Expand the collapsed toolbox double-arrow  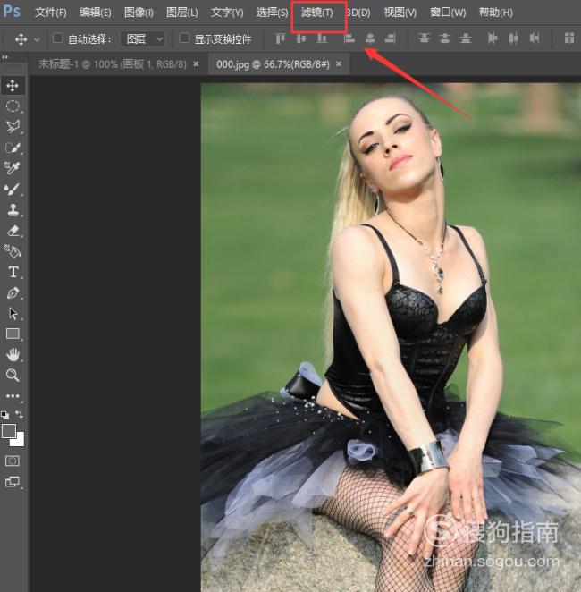click(x=4, y=57)
